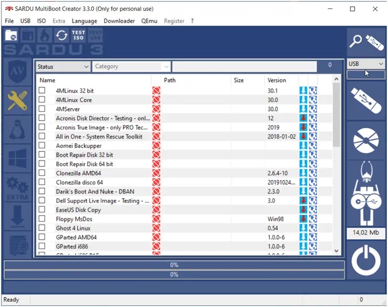Open the globe icon for Ghost 4 Linux
The width and height of the screenshot is (388, 307).
click(313, 228)
